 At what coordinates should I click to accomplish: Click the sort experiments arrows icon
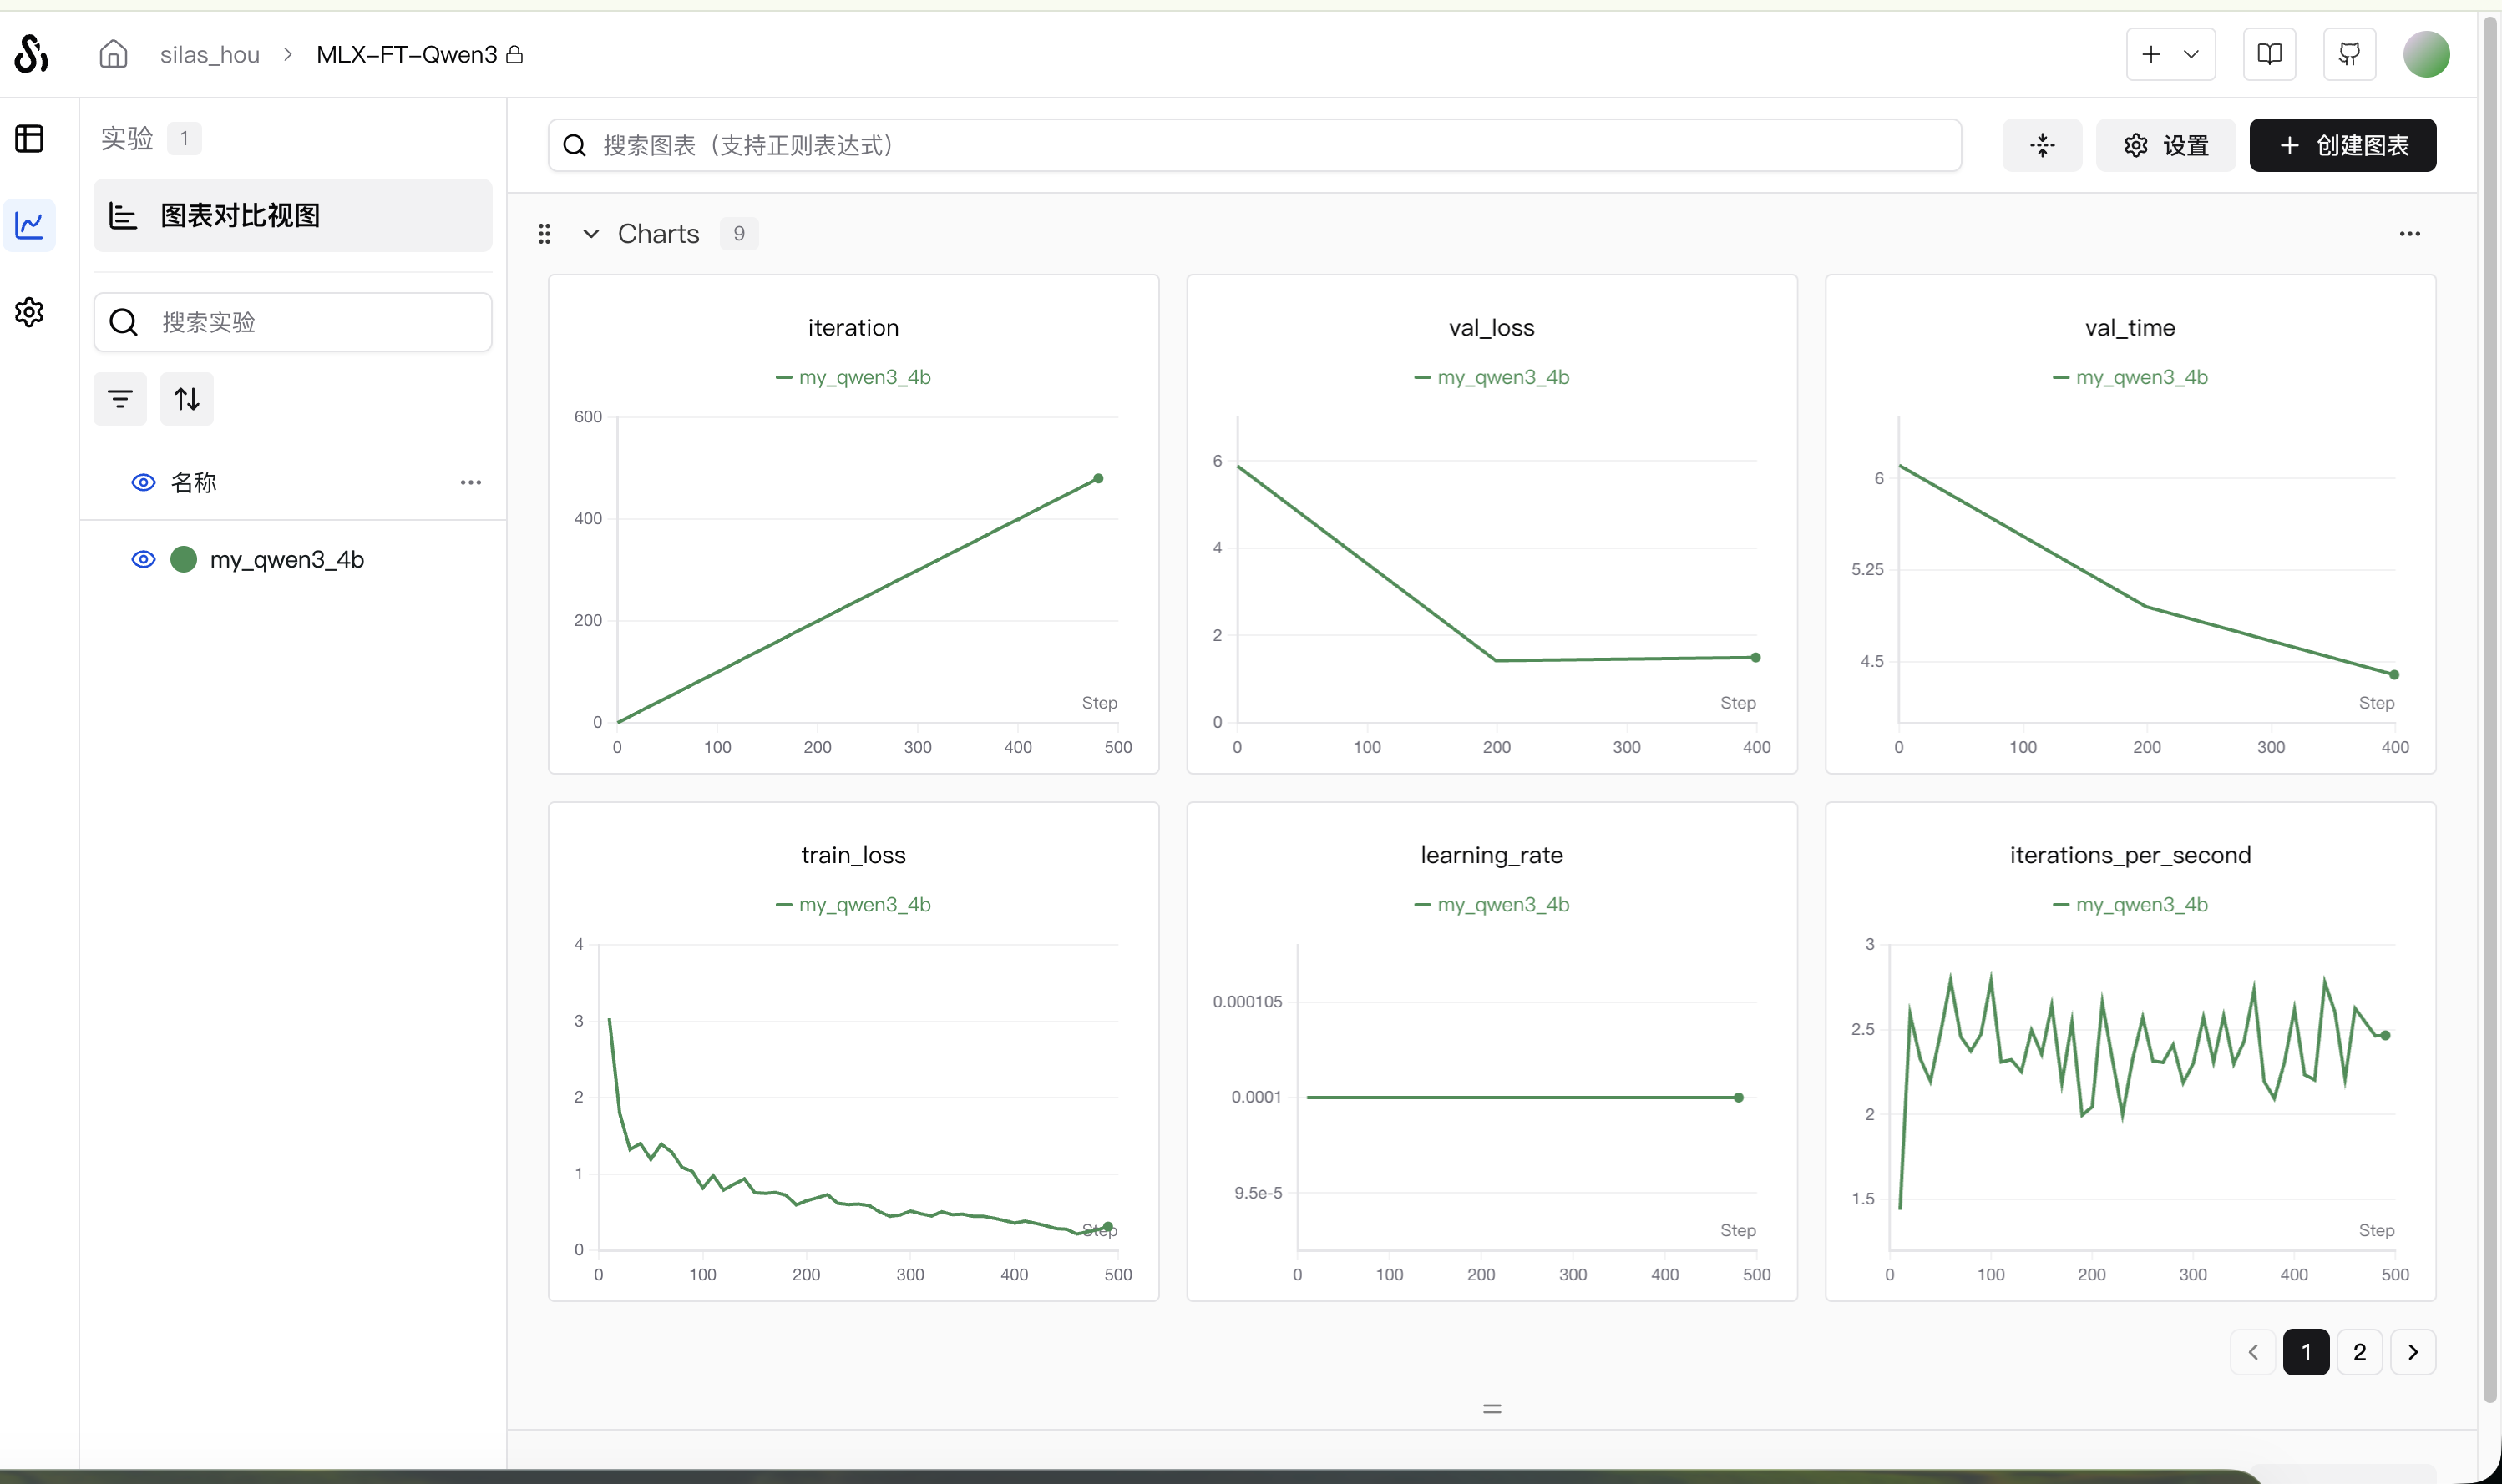pyautogui.click(x=187, y=399)
